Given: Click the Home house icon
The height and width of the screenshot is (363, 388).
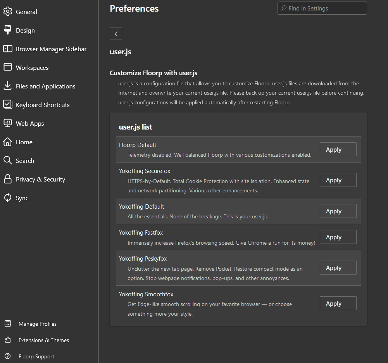Looking at the screenshot, I should tap(8, 142).
